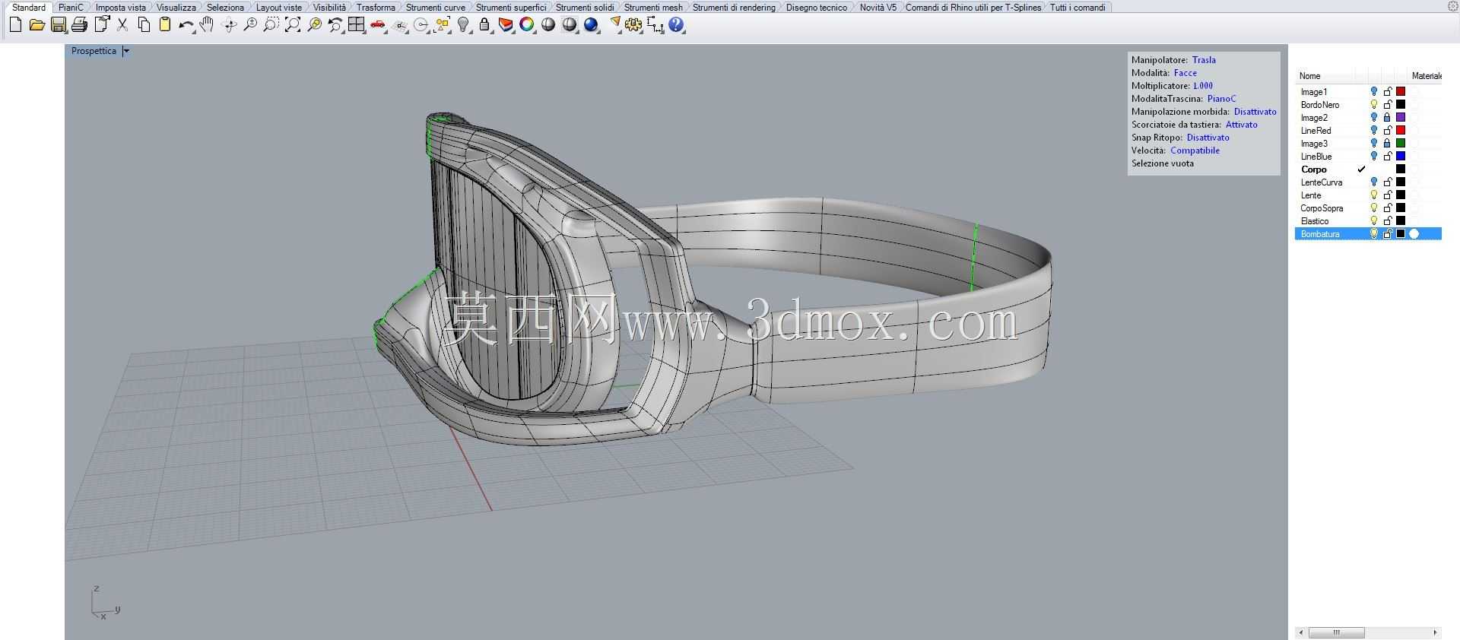This screenshot has width=1460, height=640.
Task: Undo the last action
Action: [x=186, y=25]
